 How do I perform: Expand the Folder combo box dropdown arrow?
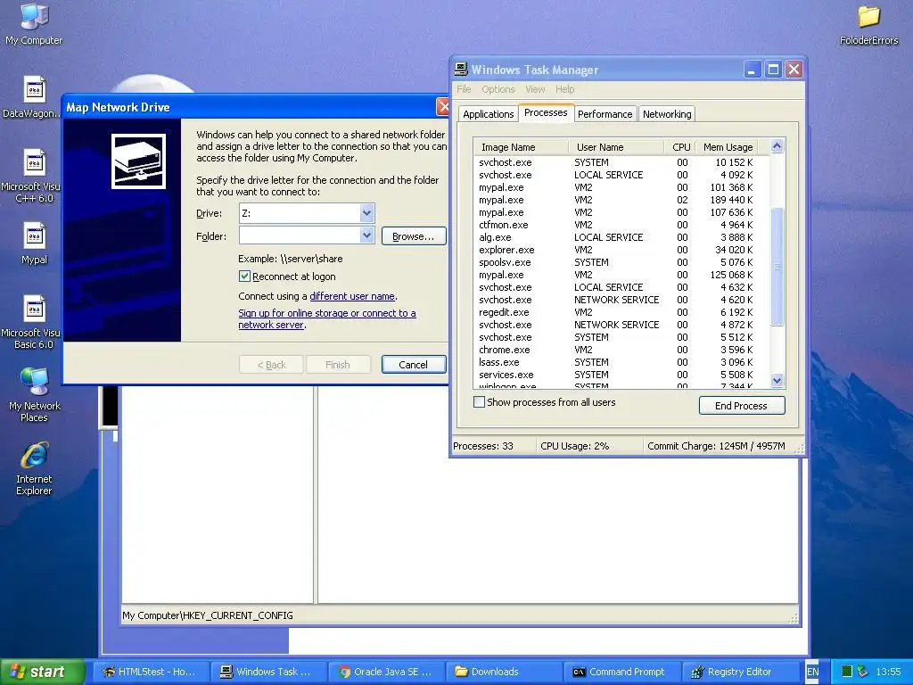[366, 235]
